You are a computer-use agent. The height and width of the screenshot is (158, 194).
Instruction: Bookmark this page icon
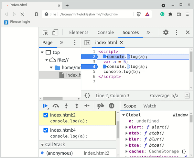36,14
